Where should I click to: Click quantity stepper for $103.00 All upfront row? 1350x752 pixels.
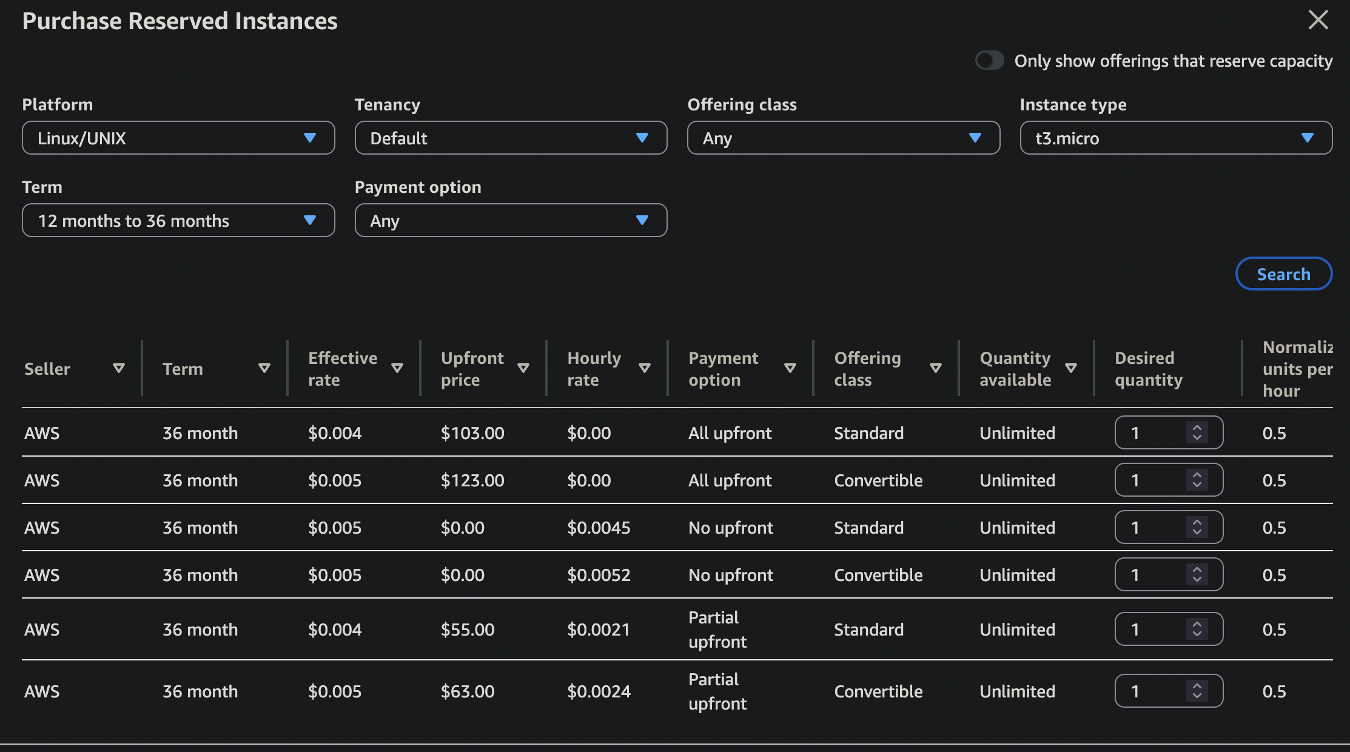(x=1197, y=432)
